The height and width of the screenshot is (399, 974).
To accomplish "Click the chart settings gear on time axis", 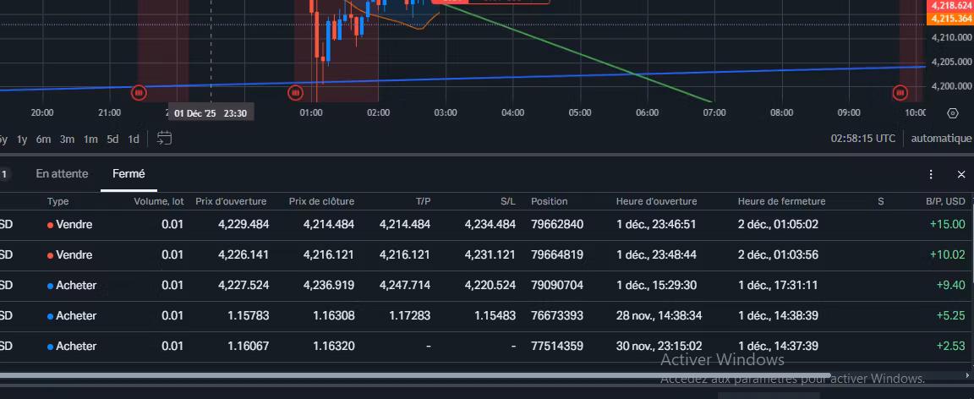I will point(952,113).
